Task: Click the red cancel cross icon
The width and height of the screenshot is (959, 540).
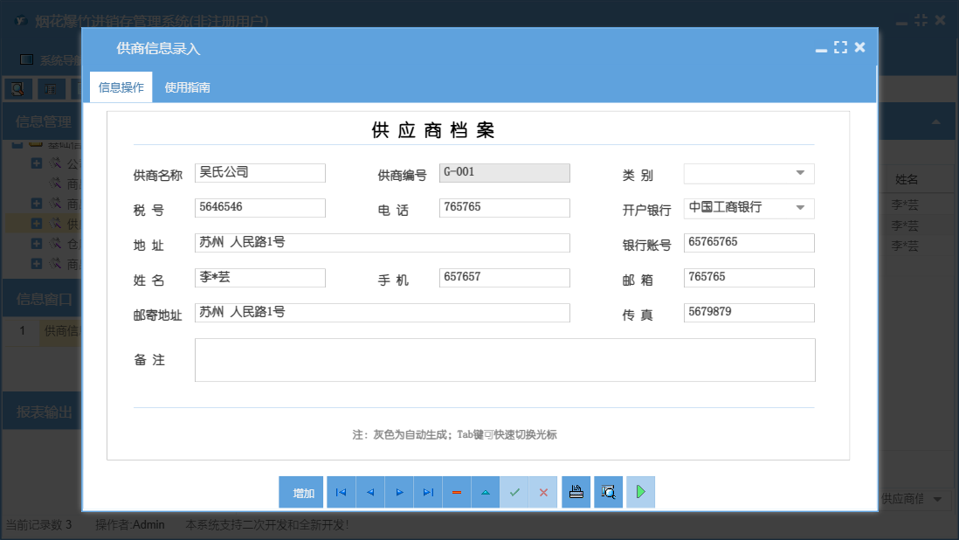Action: point(543,491)
